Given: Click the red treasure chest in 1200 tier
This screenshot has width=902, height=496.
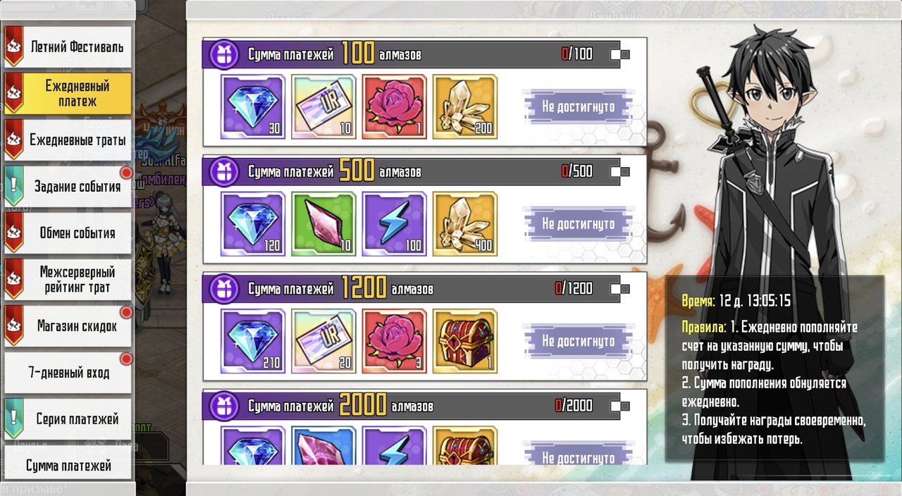Looking at the screenshot, I should pos(464,341).
